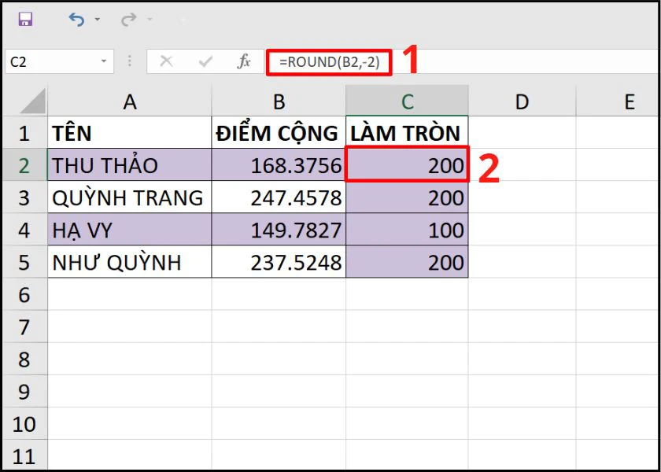This screenshot has height=472, width=661.
Task: Click the LÀM TRÒN header cell
Action: point(407,133)
